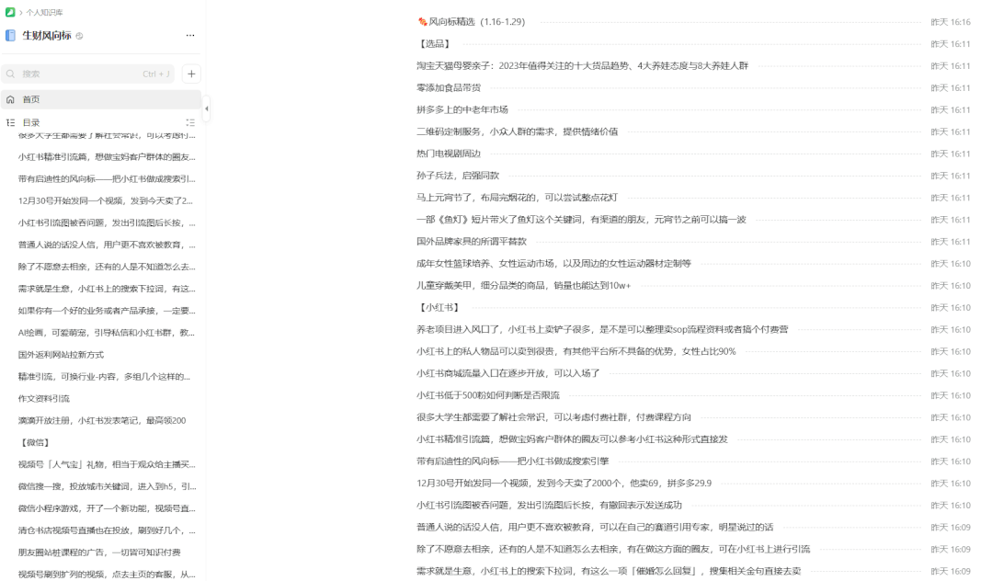
Task: Select 微信搜一搜，投放城市关键词 in sidebar
Action: (x=107, y=486)
